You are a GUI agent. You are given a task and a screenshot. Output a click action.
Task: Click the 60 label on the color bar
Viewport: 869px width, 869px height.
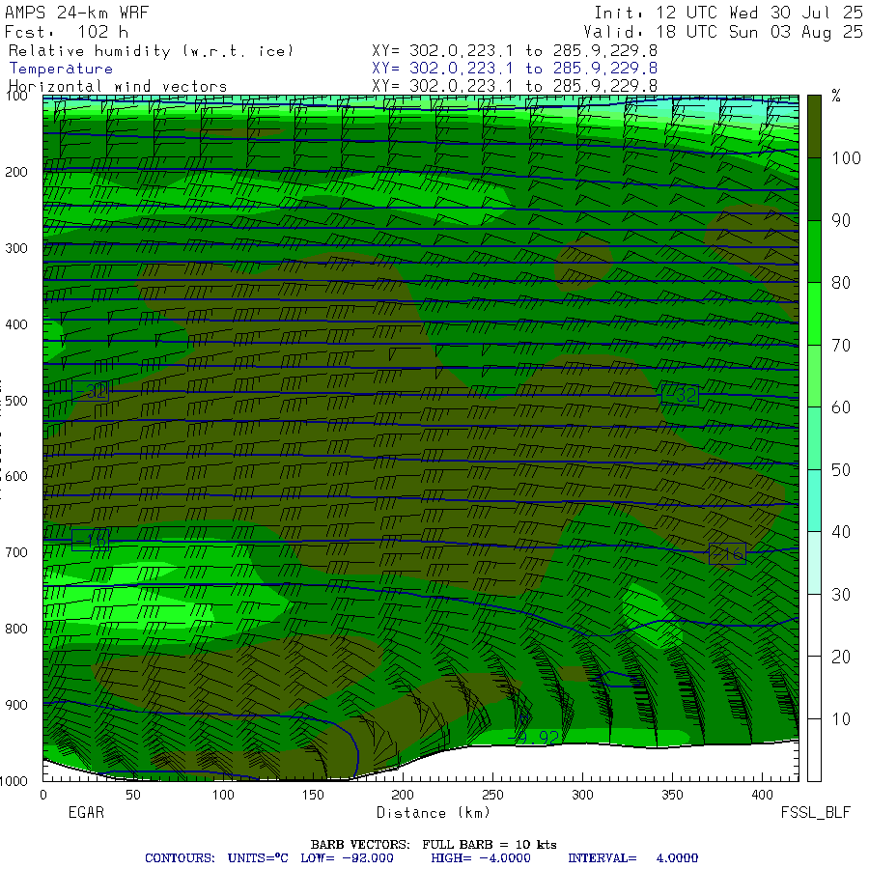click(841, 407)
